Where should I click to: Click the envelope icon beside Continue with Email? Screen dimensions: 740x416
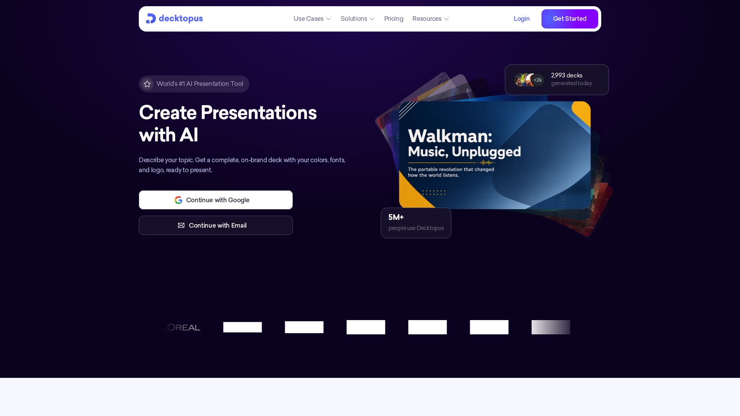(181, 225)
